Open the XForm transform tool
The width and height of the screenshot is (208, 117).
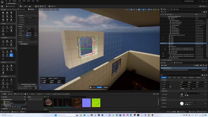pyautogui.click(x=3, y=80)
